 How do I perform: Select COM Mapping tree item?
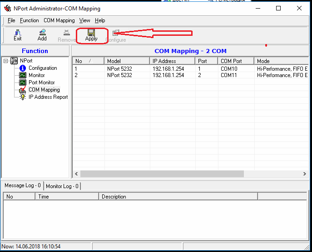click(x=44, y=90)
